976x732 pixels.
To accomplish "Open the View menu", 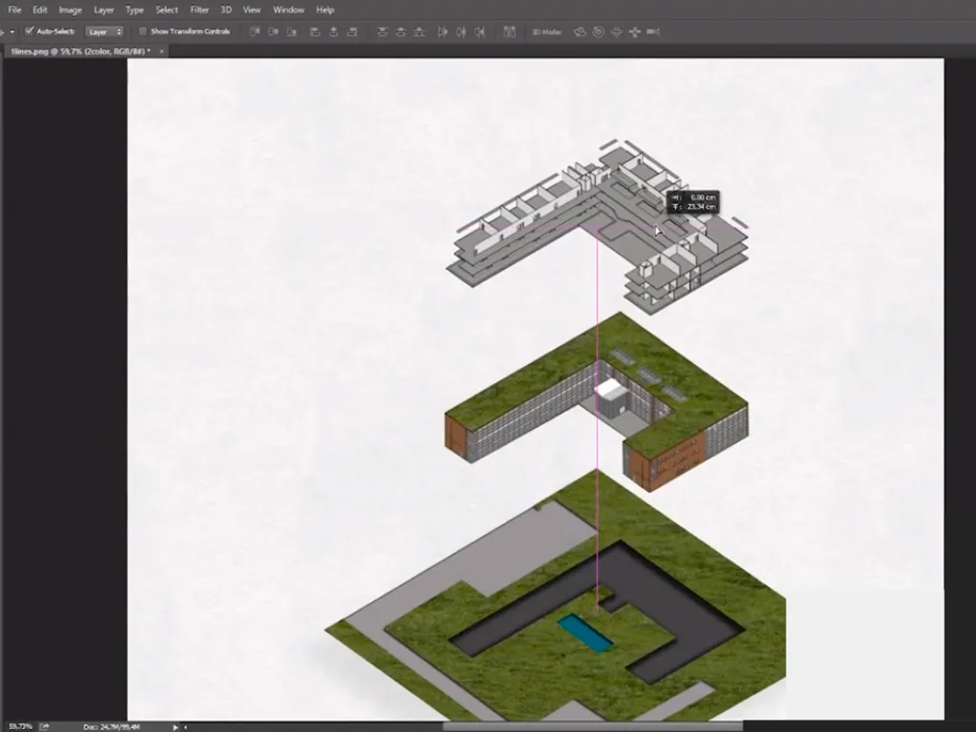I will pos(252,10).
